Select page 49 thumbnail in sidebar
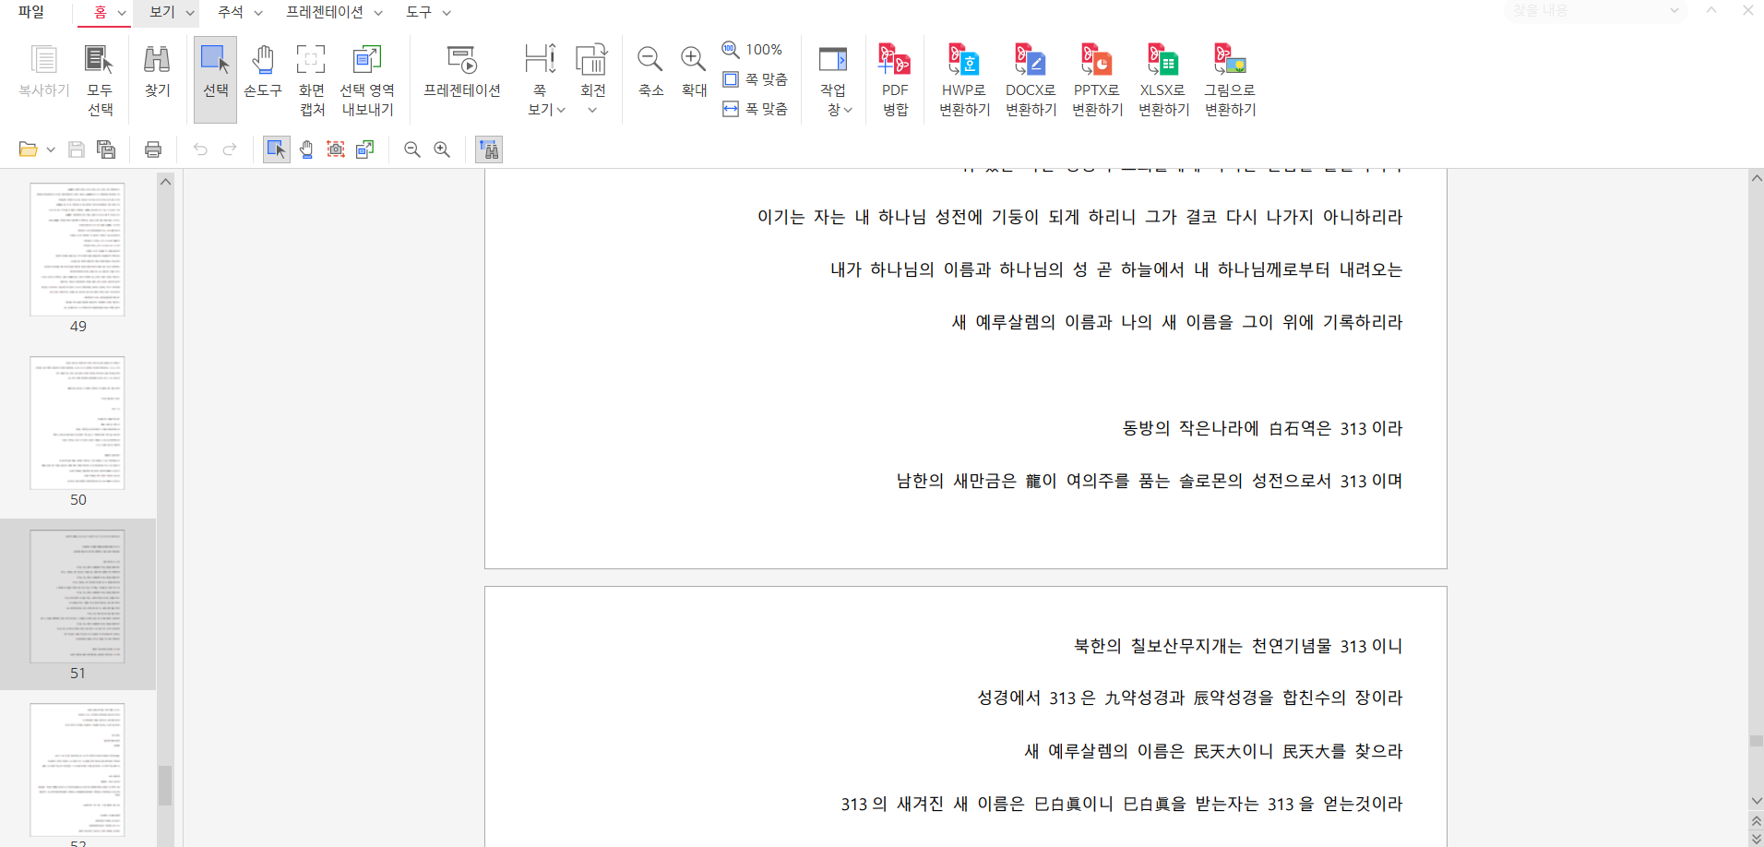1764x847 pixels. tap(77, 249)
